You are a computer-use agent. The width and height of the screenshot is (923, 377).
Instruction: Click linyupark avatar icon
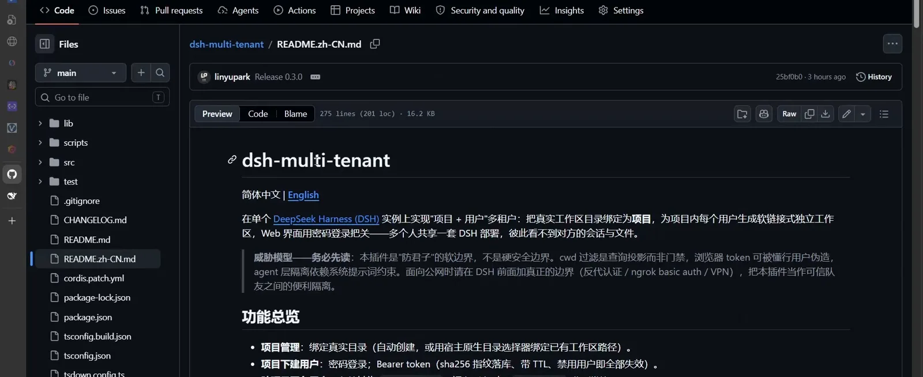coord(204,77)
